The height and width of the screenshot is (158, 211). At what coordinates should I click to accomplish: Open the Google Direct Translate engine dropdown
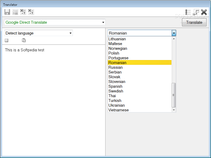tap(55, 22)
